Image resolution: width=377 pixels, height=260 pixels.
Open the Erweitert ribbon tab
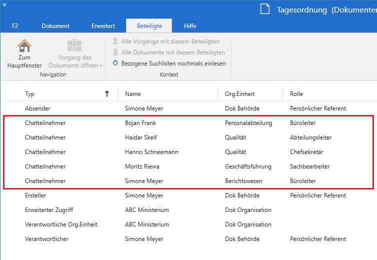coord(103,26)
